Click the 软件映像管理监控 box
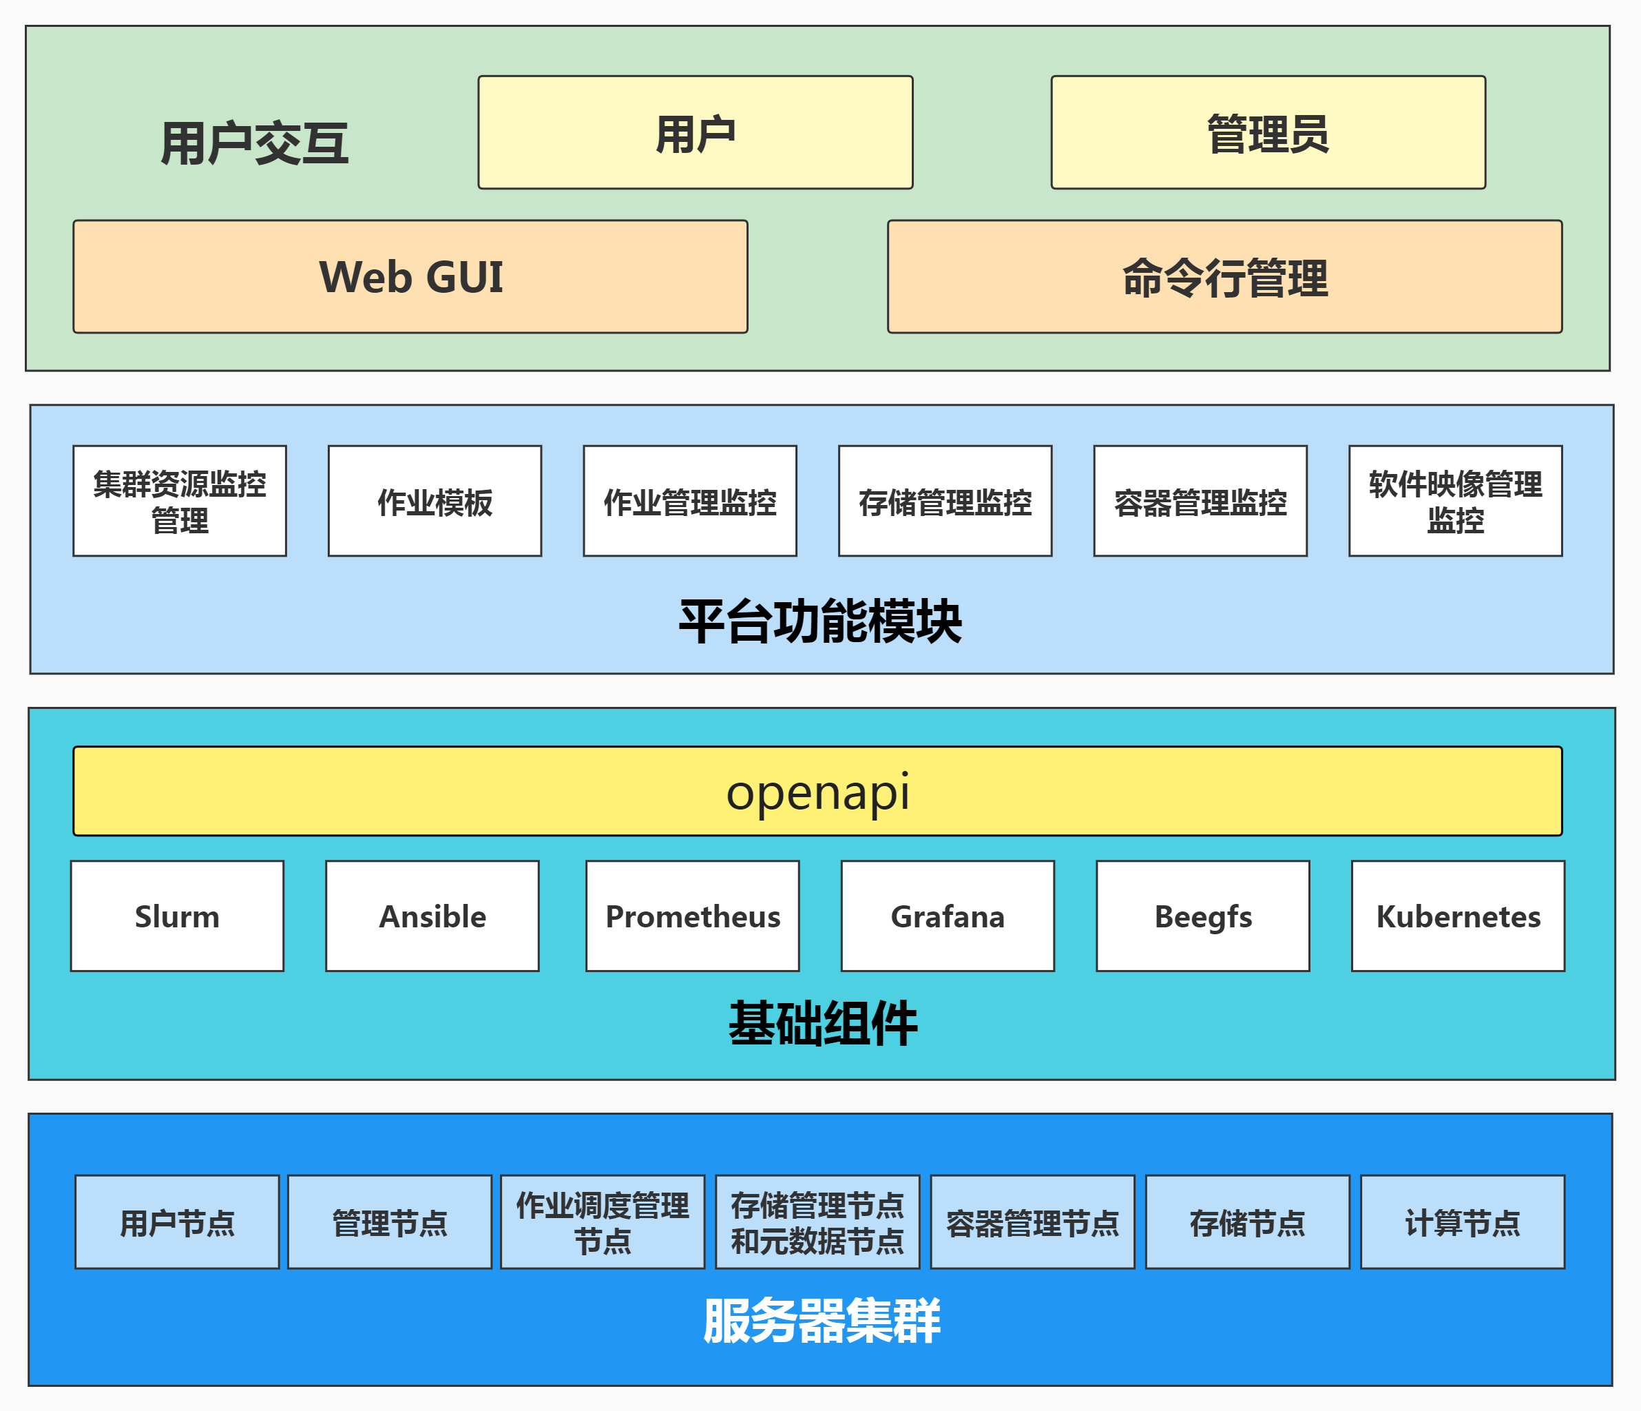The width and height of the screenshot is (1641, 1411). (x=1455, y=501)
